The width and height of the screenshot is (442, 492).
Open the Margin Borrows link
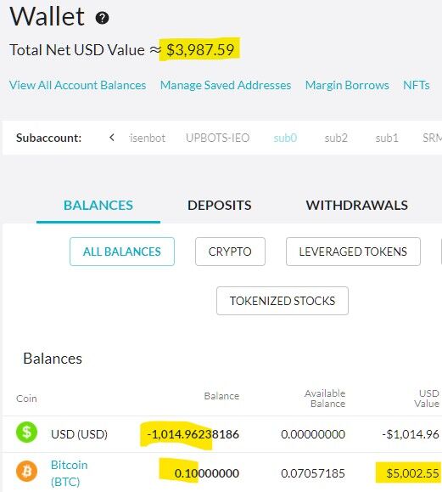coord(347,85)
